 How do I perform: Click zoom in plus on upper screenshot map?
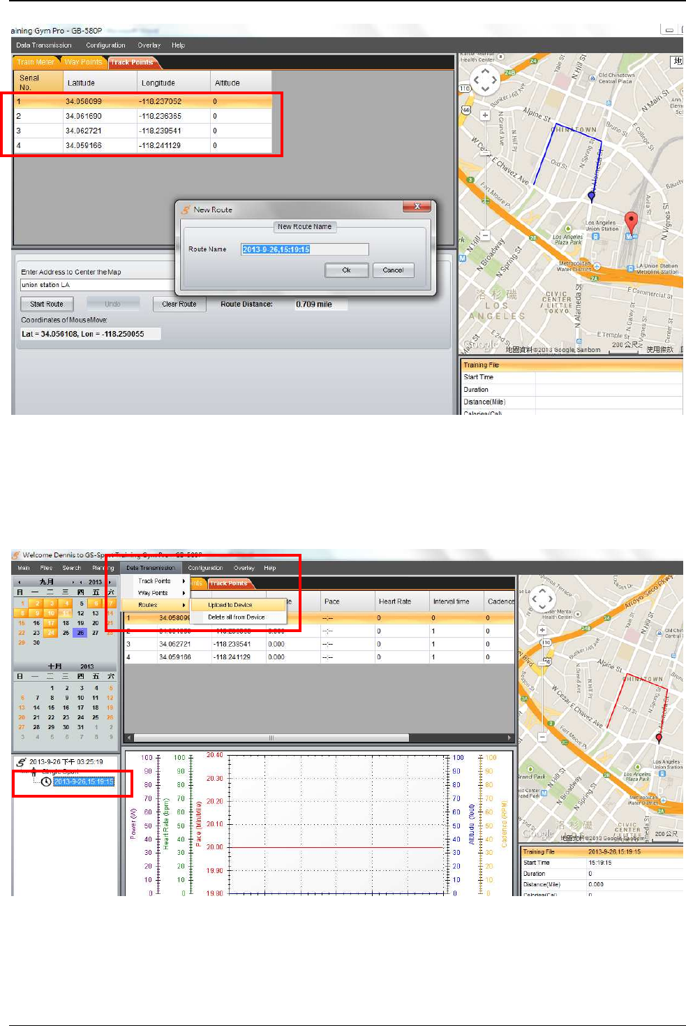485,115
